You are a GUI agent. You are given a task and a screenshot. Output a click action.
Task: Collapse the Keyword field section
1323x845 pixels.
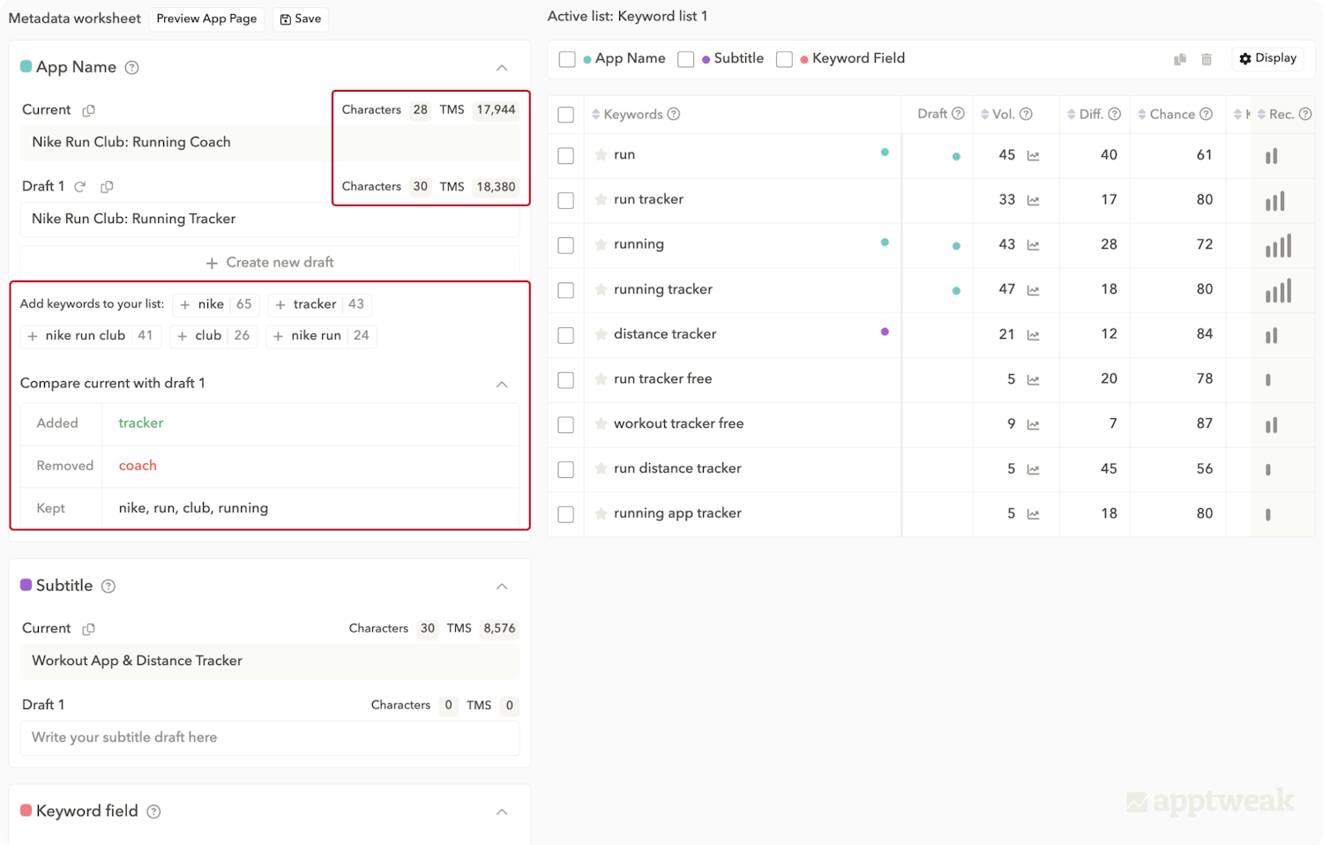[502, 812]
